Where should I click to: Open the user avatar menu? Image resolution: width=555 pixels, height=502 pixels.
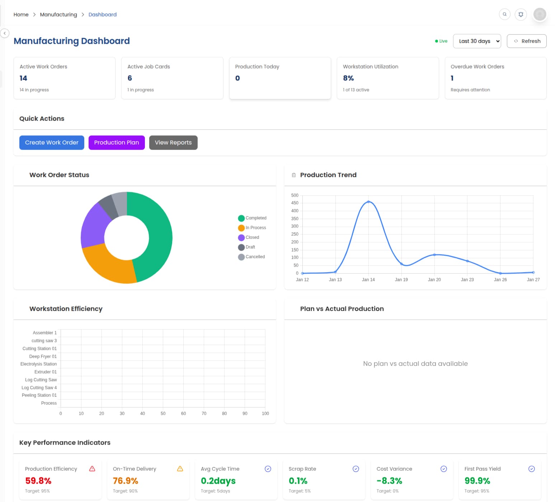coord(540,14)
